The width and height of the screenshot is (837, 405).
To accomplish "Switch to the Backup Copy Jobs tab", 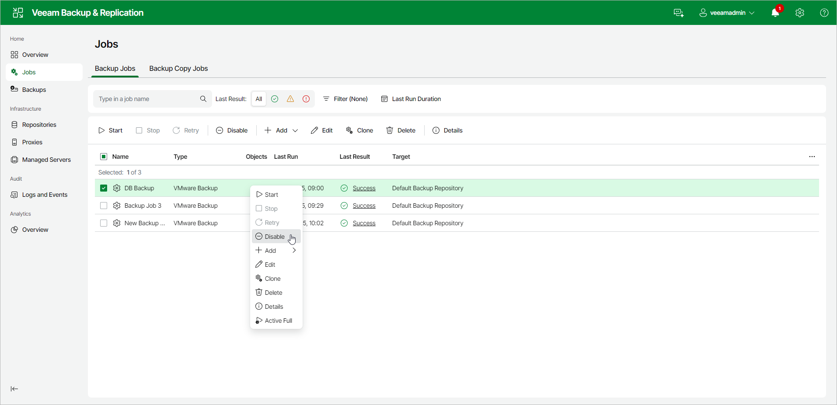I will pos(178,69).
